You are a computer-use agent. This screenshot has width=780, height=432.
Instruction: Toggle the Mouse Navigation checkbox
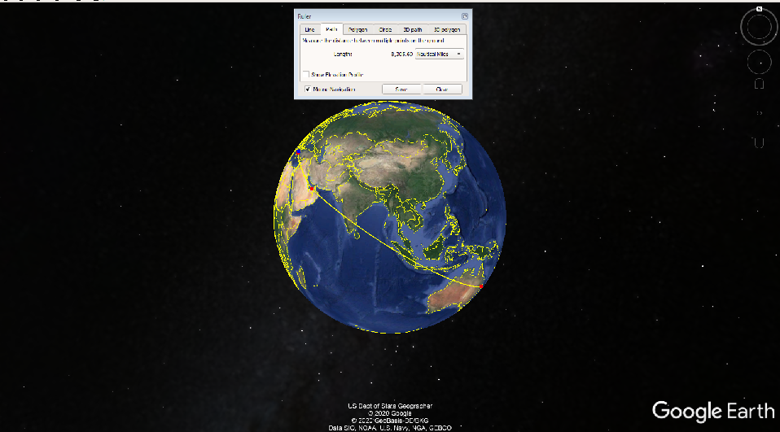click(308, 89)
